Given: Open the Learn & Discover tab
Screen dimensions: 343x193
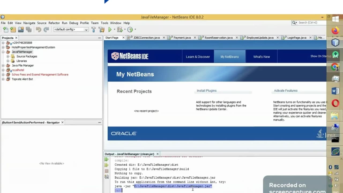Looking at the screenshot, I should (198, 57).
